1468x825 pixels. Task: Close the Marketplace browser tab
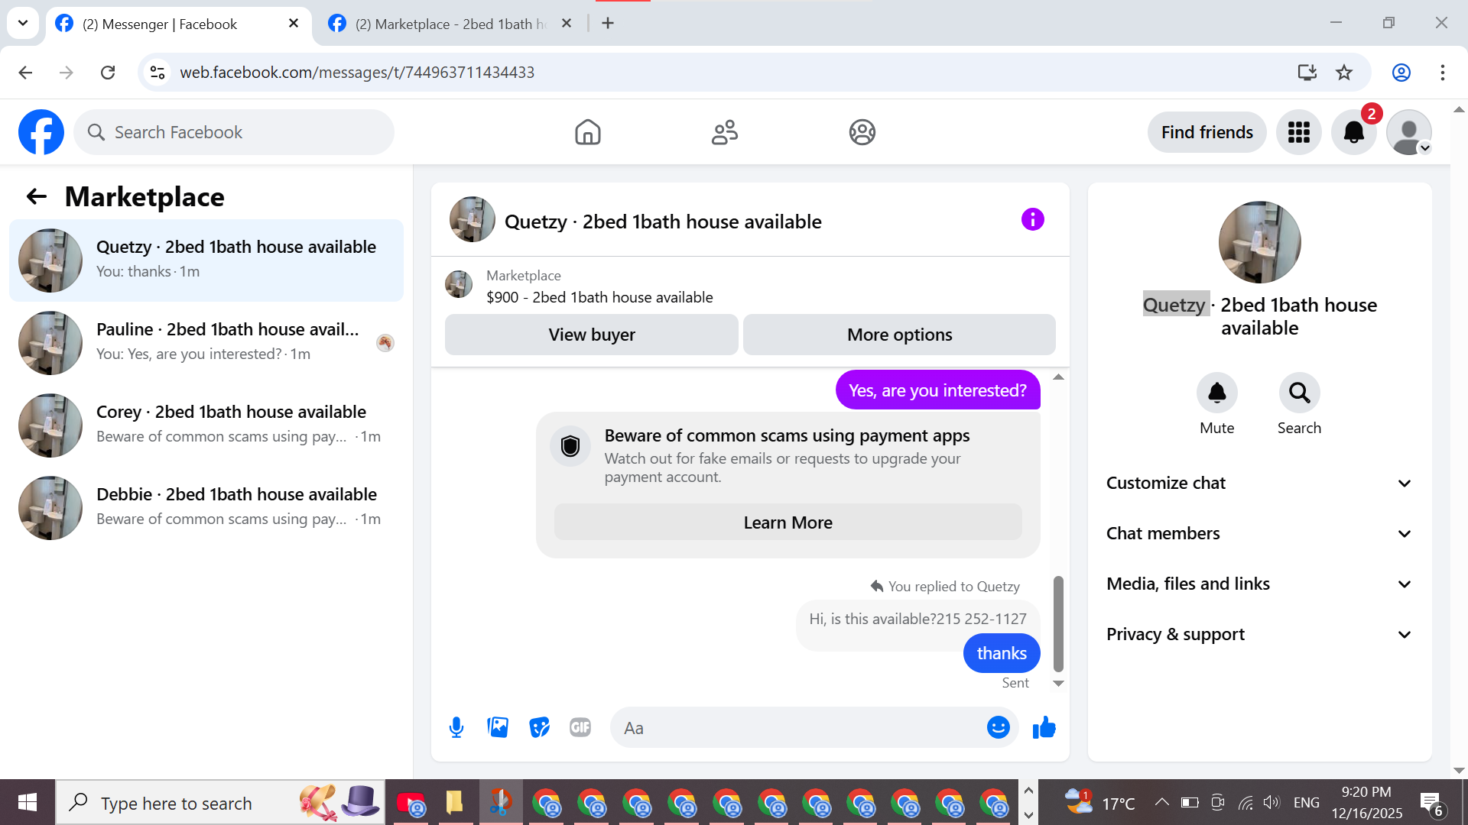click(x=567, y=24)
